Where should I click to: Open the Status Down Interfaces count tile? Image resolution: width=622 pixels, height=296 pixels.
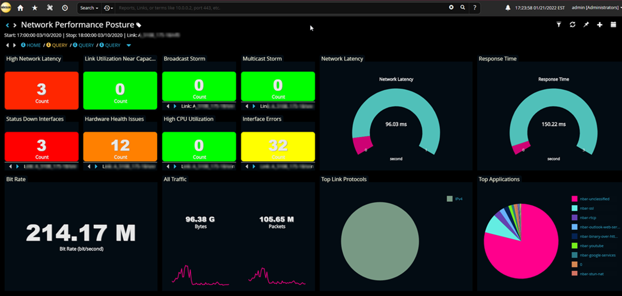point(42,147)
